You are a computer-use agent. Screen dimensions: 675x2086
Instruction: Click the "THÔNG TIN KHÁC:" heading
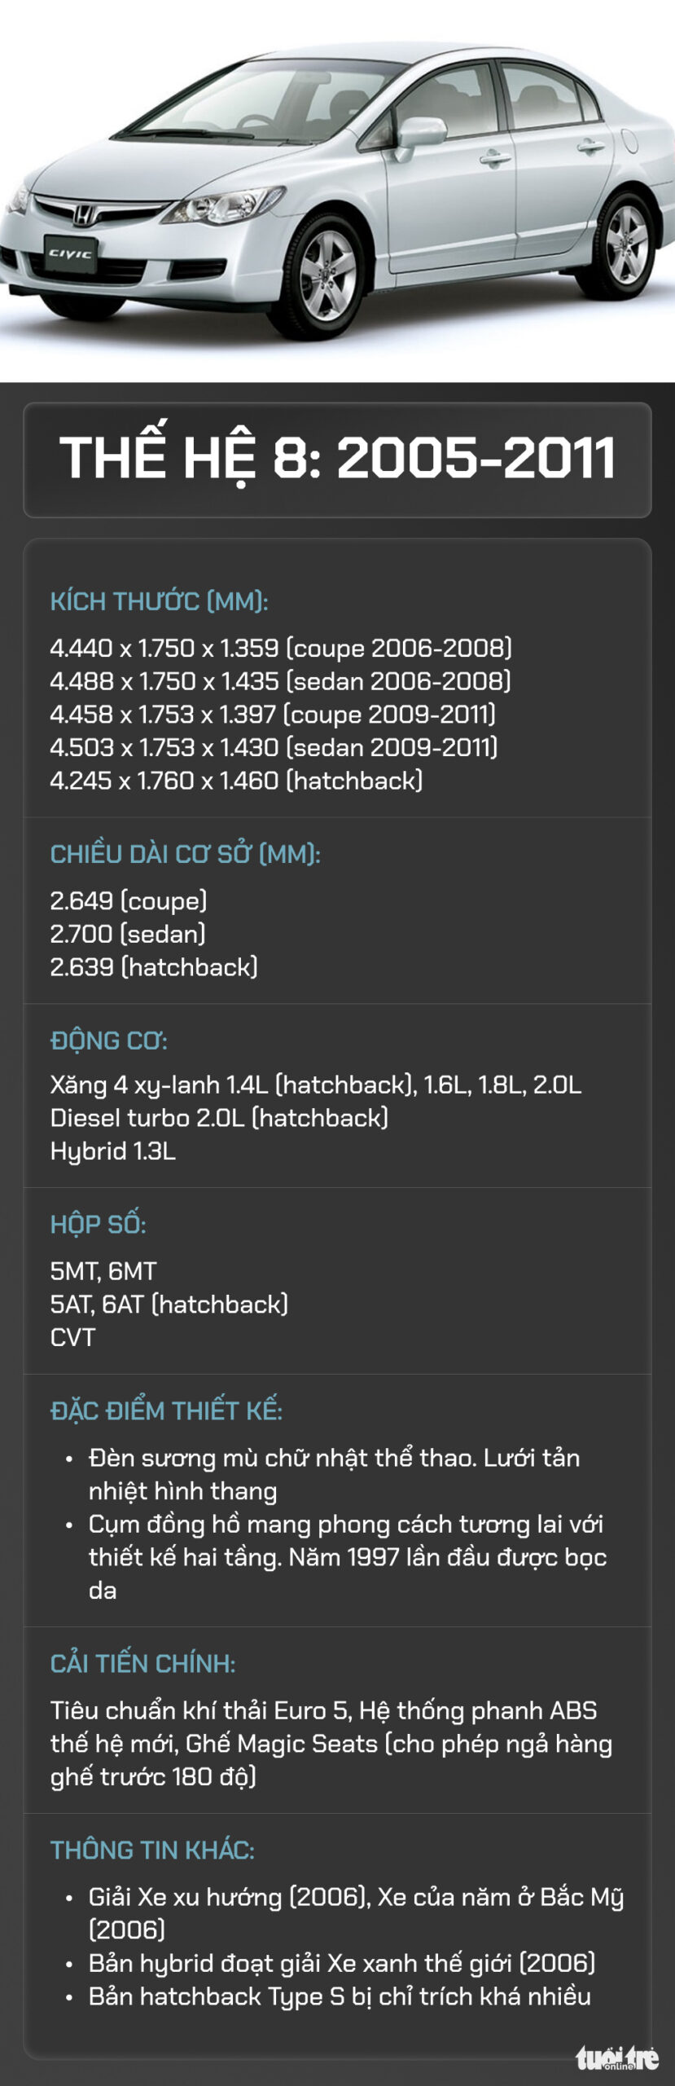[x=152, y=1850]
